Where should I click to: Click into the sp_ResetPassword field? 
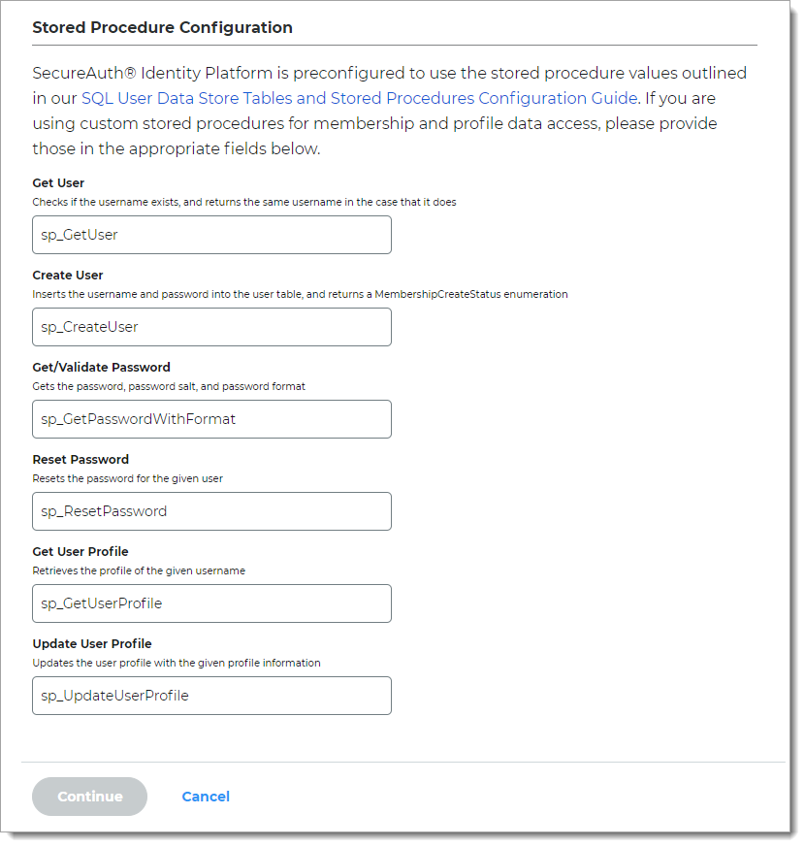pos(211,511)
